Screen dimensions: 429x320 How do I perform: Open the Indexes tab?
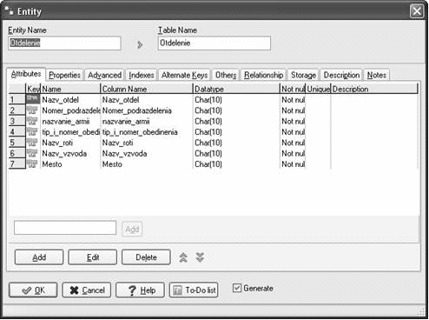142,75
